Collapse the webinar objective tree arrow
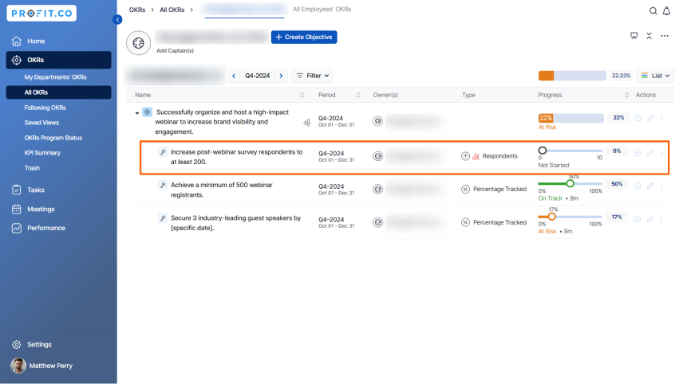The width and height of the screenshot is (683, 384). [x=136, y=113]
